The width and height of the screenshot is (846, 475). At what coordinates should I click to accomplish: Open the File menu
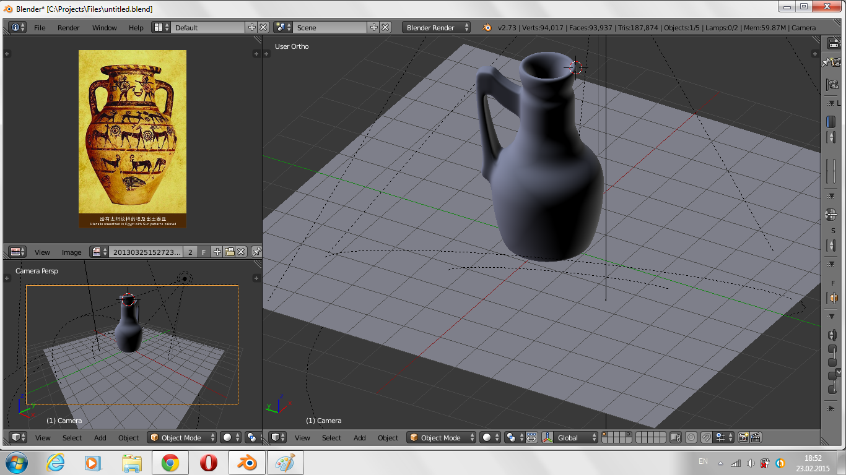click(40, 28)
